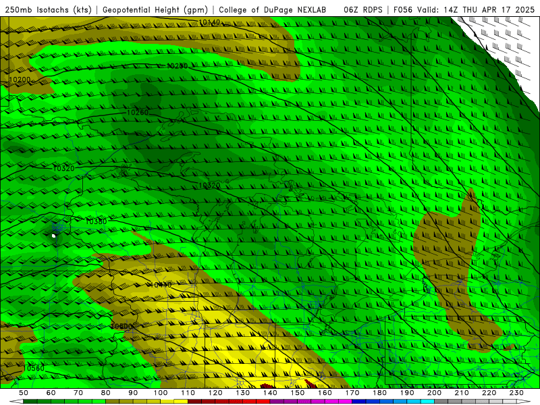
Task: Click the 10440 height contour label
Action: click(x=161, y=285)
